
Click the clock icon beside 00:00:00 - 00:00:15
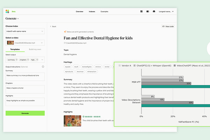(x=83, y=117)
